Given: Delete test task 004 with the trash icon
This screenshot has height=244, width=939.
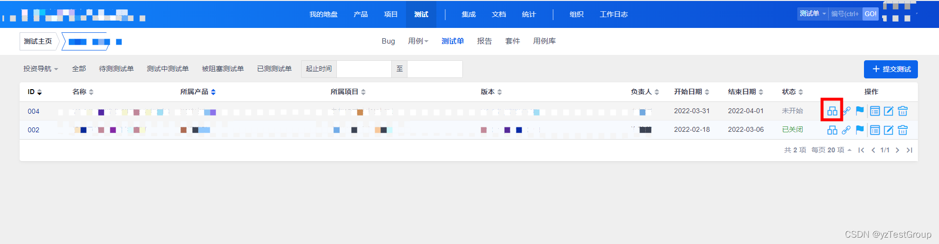Looking at the screenshot, I should tap(903, 111).
